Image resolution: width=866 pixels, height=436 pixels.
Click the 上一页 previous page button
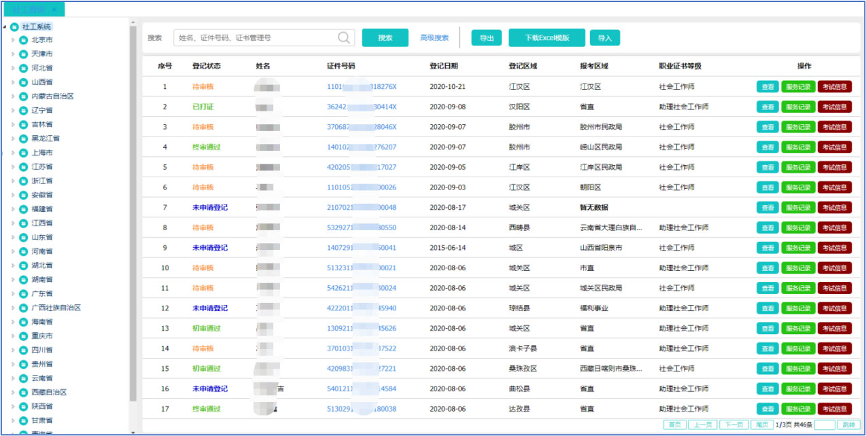tap(703, 424)
